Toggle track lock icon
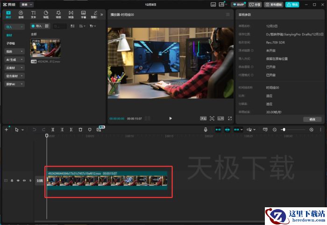Screen dimensions: 327x225 tap(12, 180)
